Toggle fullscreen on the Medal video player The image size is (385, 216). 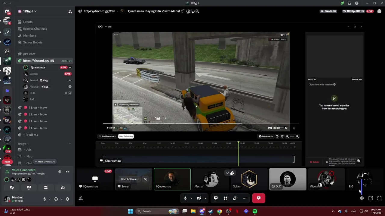[294, 128]
